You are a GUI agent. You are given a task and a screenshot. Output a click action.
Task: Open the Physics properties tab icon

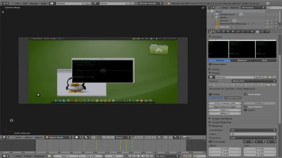point(267,32)
